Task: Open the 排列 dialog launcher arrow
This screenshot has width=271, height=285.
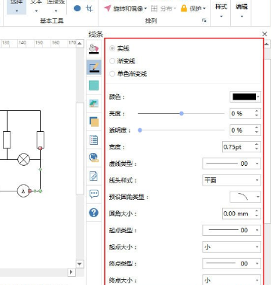Action: 205,20
